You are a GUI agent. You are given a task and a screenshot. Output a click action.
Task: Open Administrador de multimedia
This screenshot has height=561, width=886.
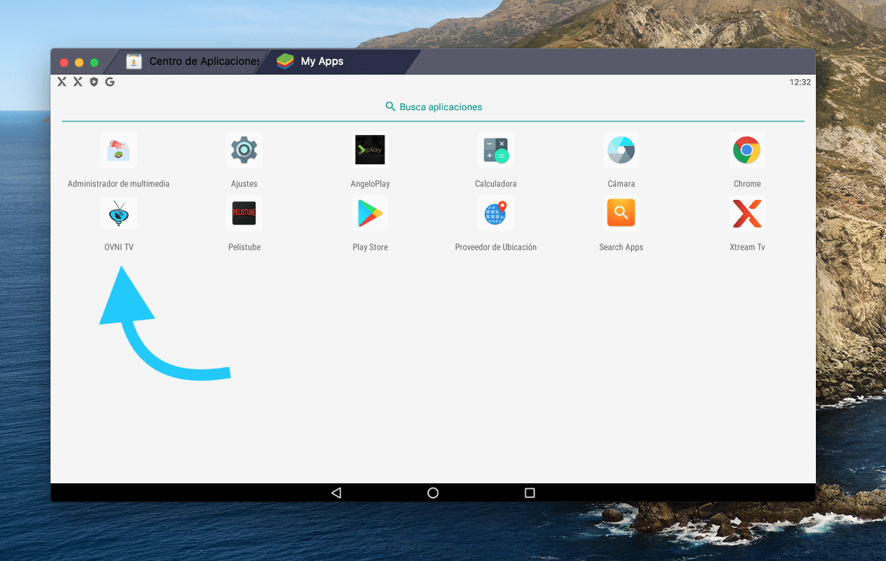[118, 149]
